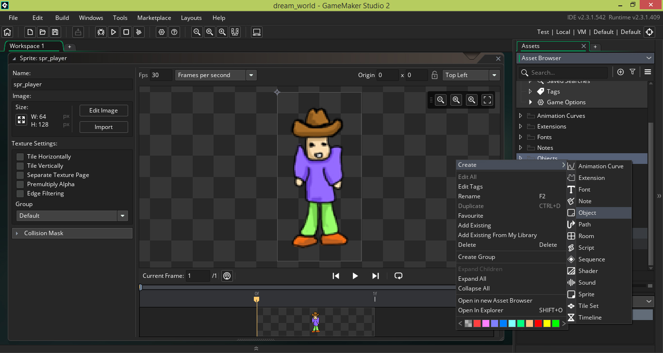663x353 pixels.
Task: Click the toolbar zoom reset magnifier
Action: (210, 32)
